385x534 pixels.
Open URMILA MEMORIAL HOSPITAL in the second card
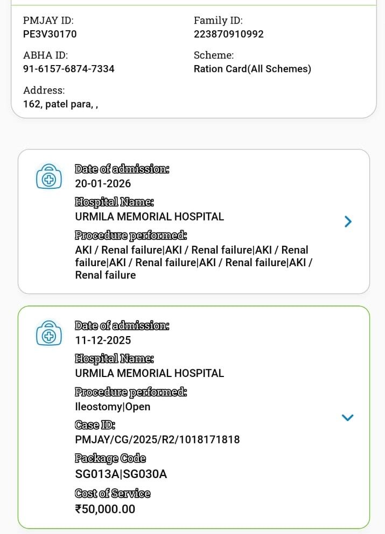(x=149, y=373)
